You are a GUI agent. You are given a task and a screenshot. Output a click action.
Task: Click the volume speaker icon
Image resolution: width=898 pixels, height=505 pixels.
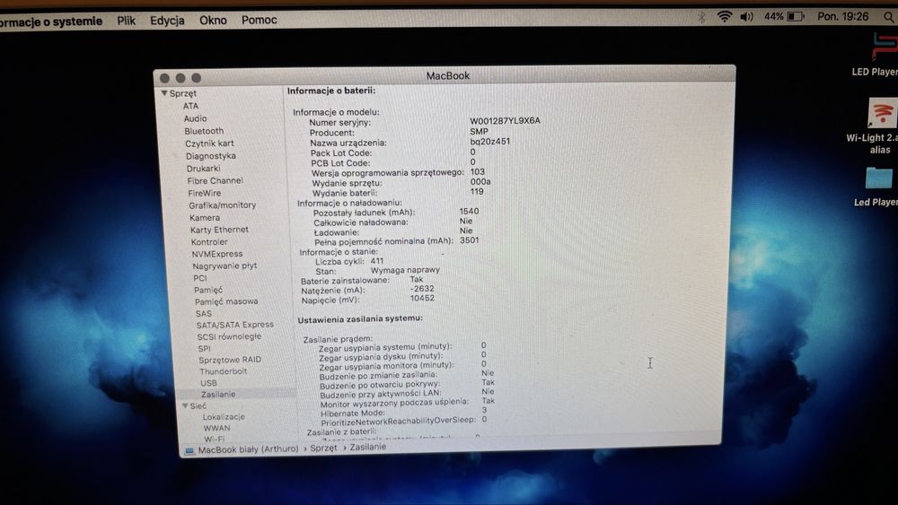[x=746, y=16]
